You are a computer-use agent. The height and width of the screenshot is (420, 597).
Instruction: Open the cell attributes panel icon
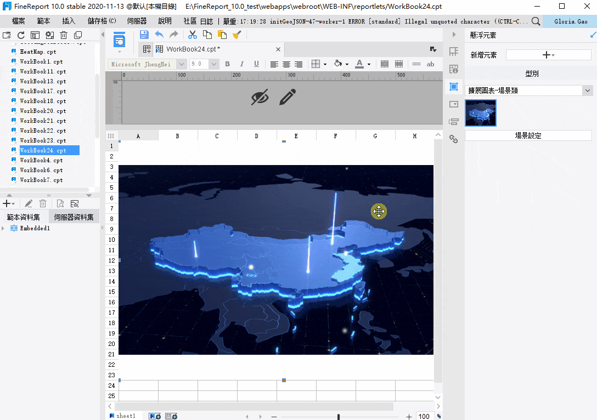click(454, 52)
